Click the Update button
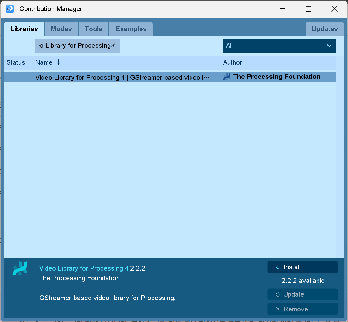 point(302,294)
